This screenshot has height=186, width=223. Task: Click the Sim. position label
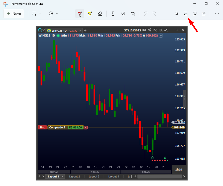tap(42, 127)
